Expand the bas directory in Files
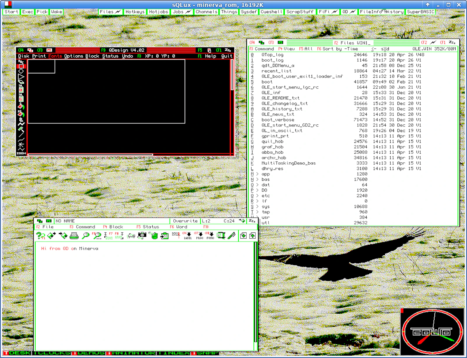 tap(257, 179)
